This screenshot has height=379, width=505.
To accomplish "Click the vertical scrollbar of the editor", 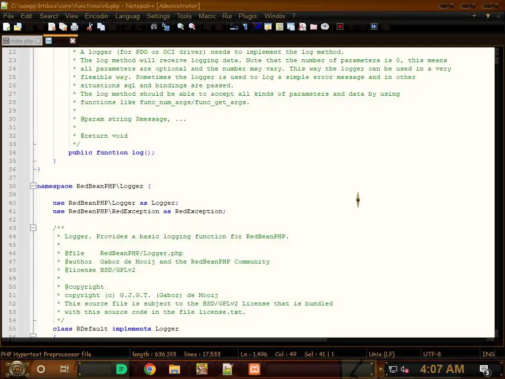I will click(497, 192).
